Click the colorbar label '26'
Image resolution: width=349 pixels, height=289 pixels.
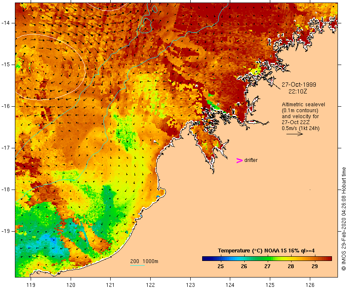click(244, 266)
